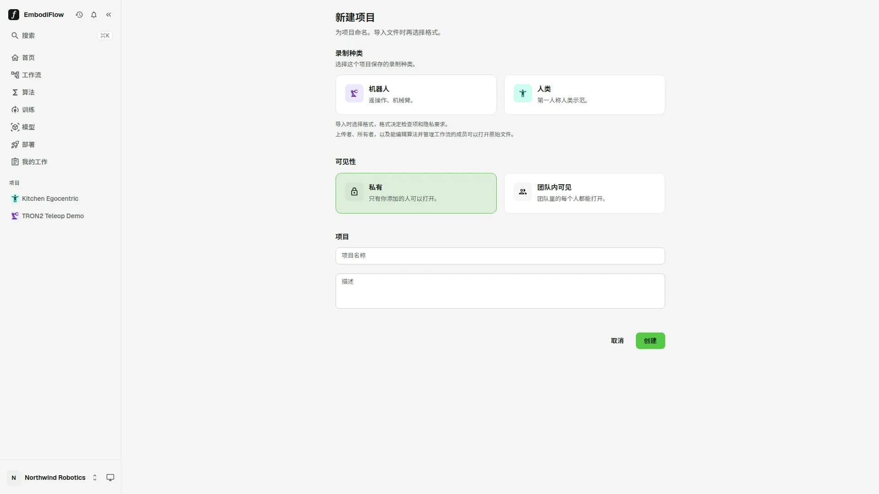Screen dimensions: 879x494
Task: Select 人类 recording type
Action: [585, 95]
